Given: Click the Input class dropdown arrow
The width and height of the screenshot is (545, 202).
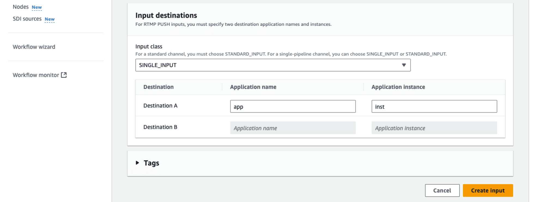Looking at the screenshot, I should click(x=404, y=65).
